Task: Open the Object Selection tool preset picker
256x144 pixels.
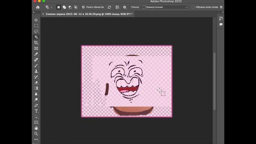Action: click(x=49, y=7)
